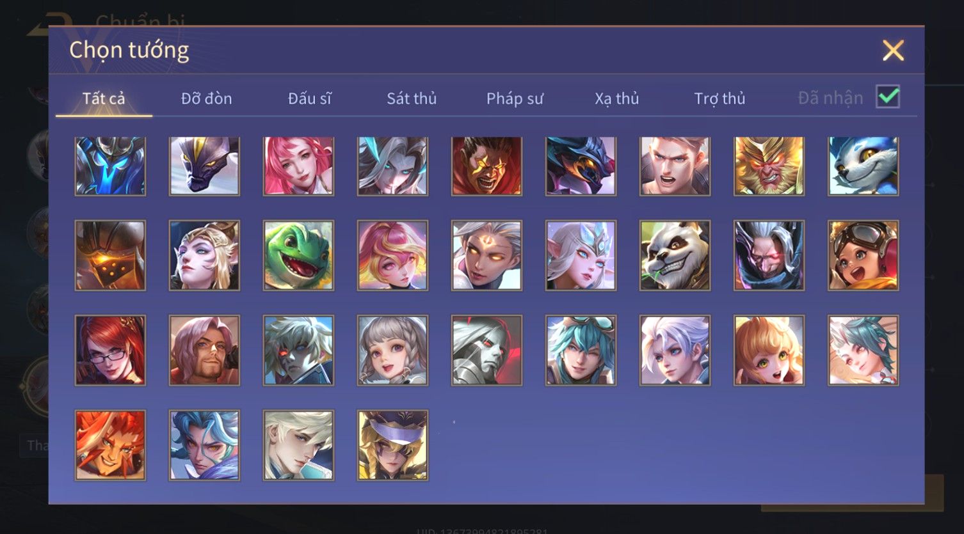Open the Sát thủ hero tab
The width and height of the screenshot is (964, 534).
(412, 98)
